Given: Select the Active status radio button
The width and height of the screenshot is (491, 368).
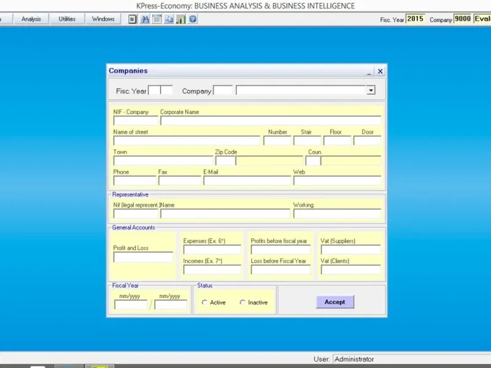Looking at the screenshot, I should (x=204, y=302).
